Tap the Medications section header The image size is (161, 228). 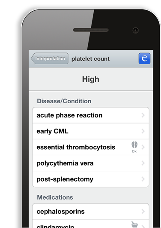(55, 197)
